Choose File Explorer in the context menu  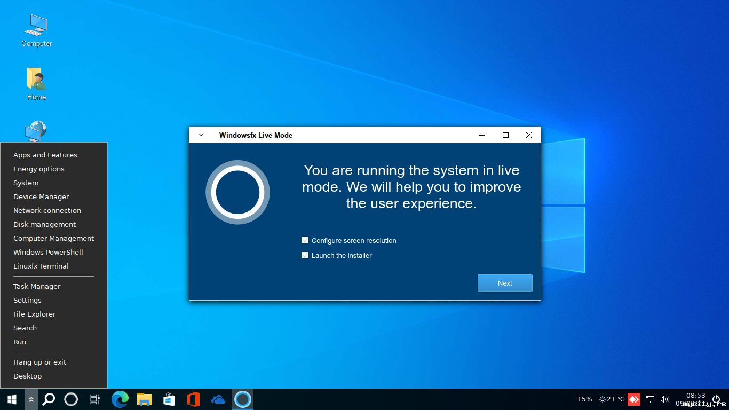(35, 314)
